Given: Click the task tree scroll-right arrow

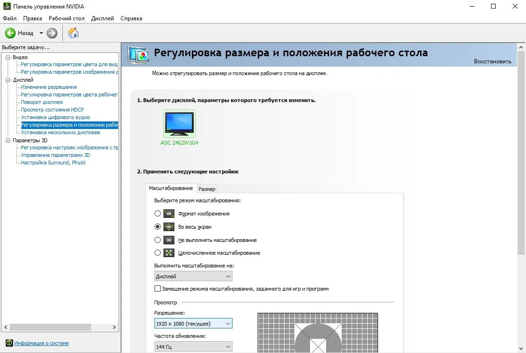Looking at the screenshot, I should click(x=114, y=327).
